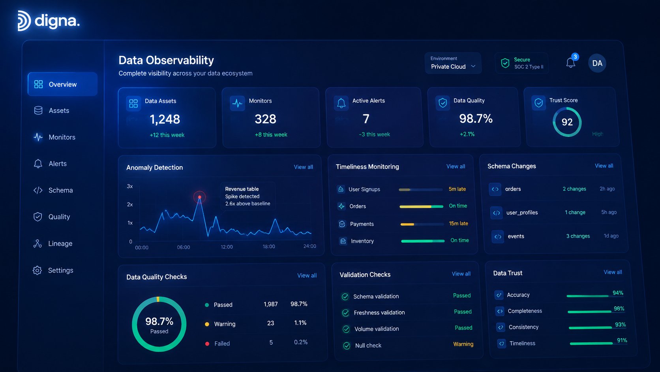Click the Trust Score card shield icon
The image size is (660, 372).
(538, 103)
